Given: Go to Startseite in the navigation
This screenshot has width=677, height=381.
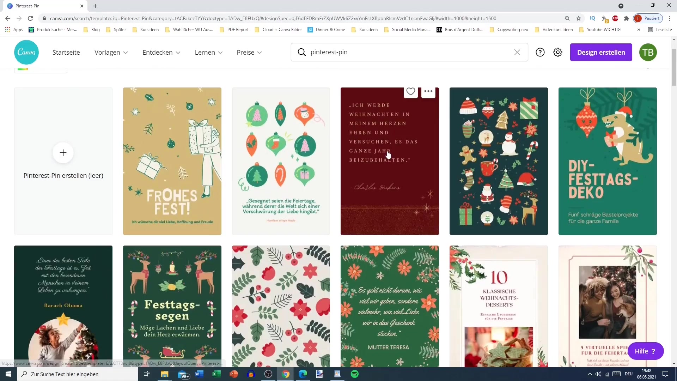Looking at the screenshot, I should pyautogui.click(x=66, y=52).
